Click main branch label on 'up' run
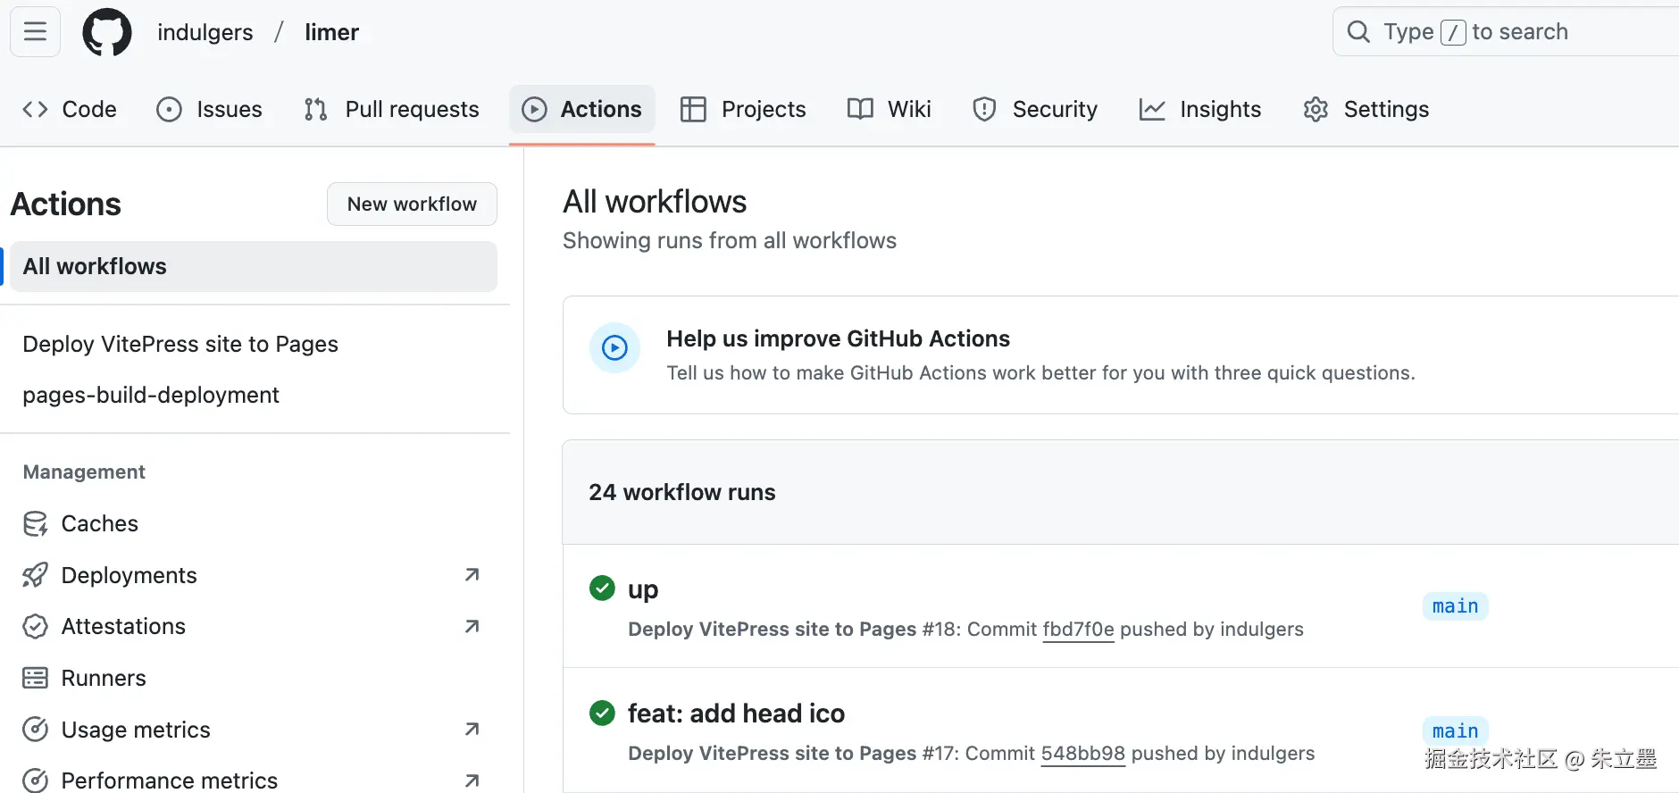1679x793 pixels. 1455,606
